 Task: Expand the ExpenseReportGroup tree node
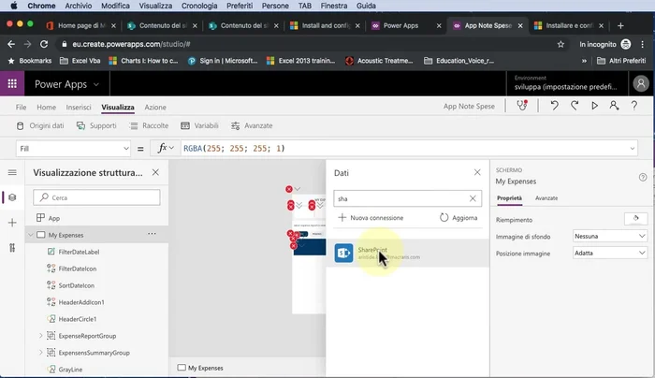click(x=40, y=336)
